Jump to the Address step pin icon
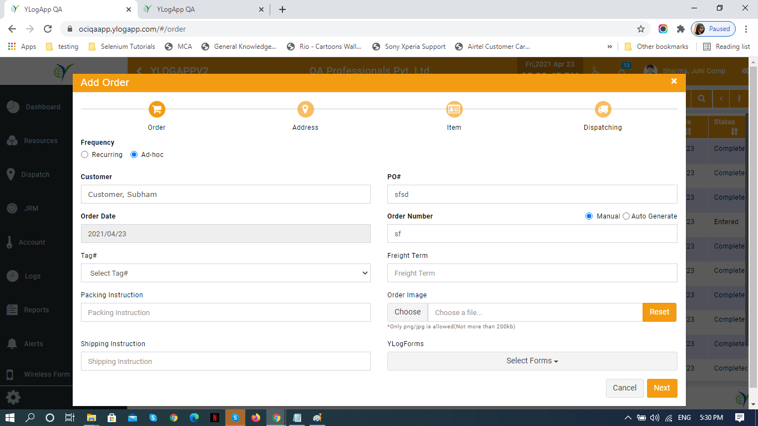Screen dimensions: 758x426 (305, 109)
